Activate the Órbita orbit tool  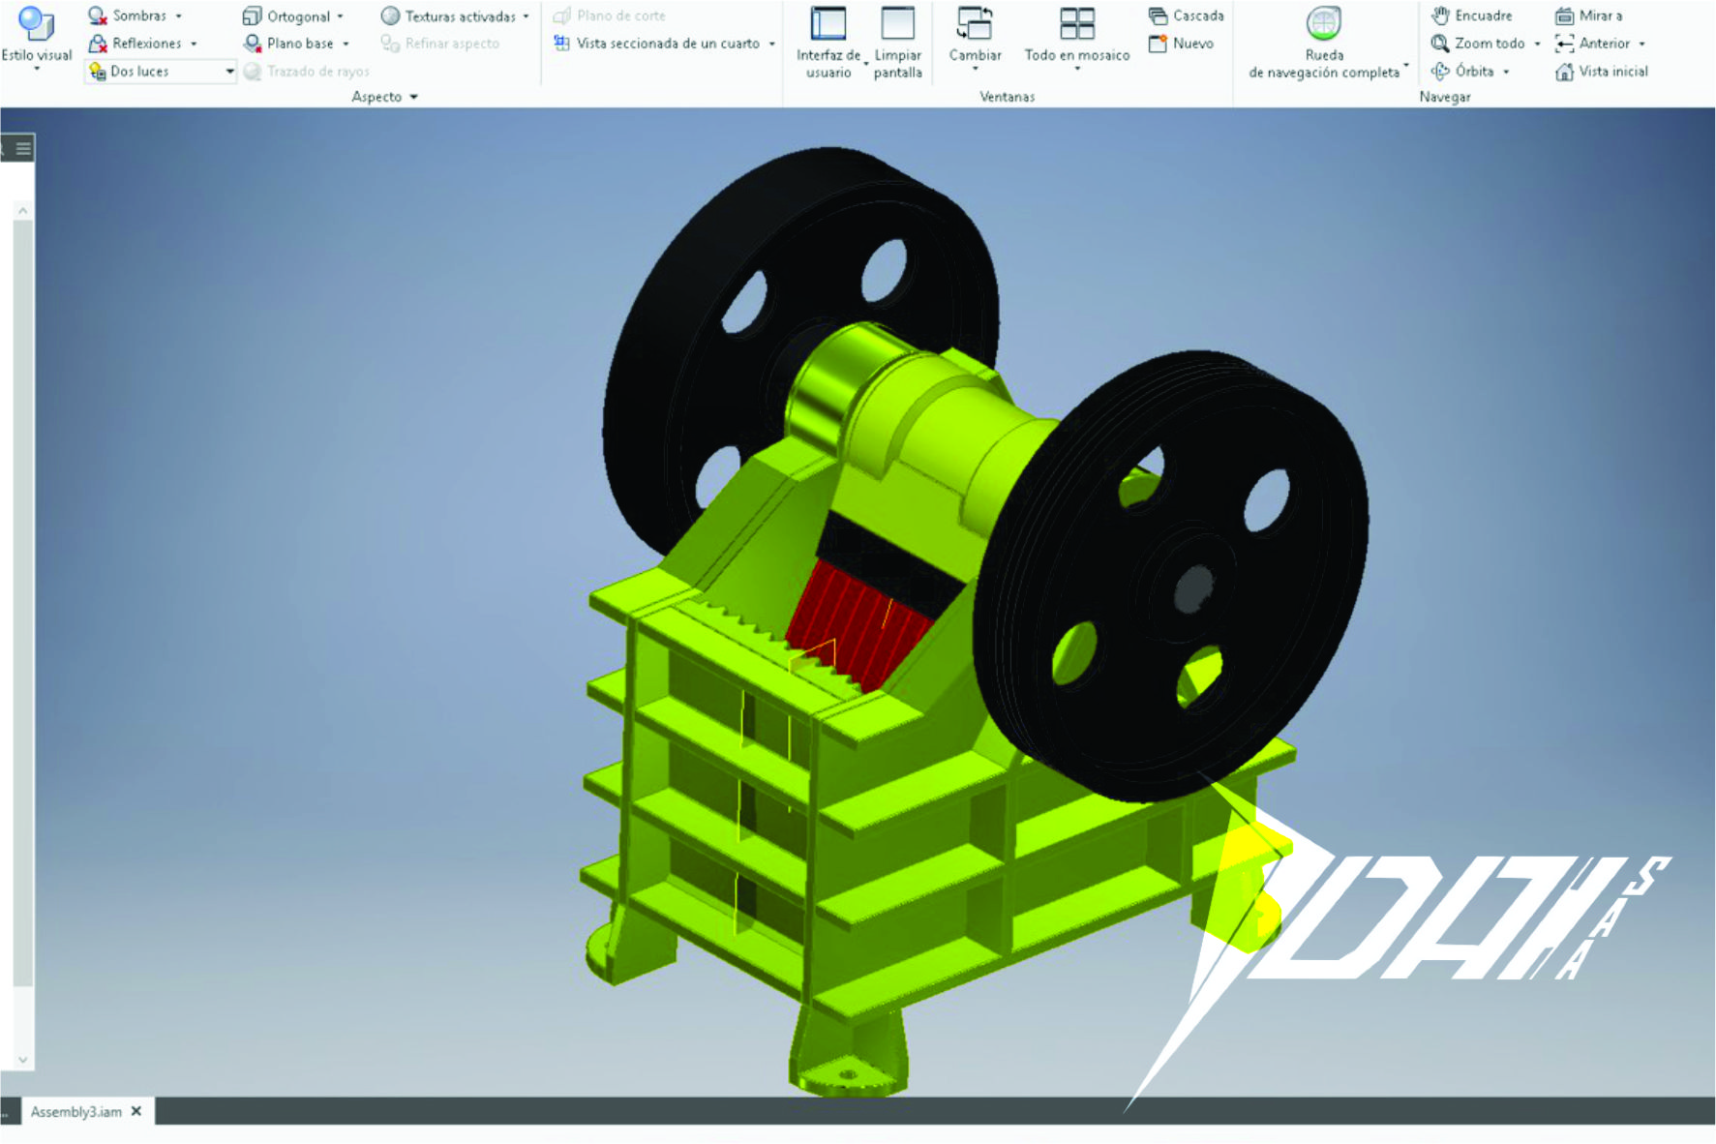1440,71
